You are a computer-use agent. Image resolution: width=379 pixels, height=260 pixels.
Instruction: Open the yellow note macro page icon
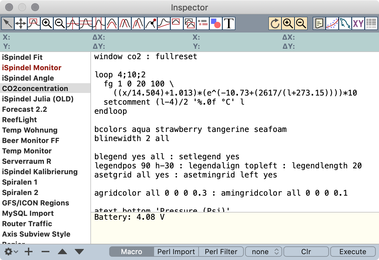(319, 23)
